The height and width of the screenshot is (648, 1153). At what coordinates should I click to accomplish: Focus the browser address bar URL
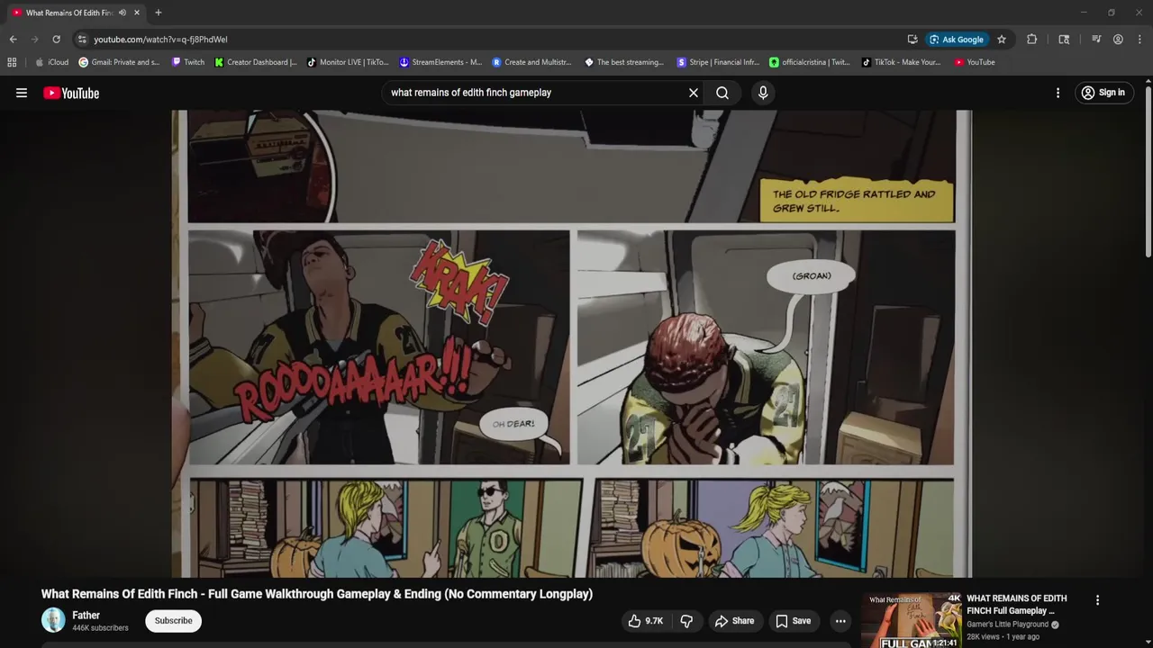pyautogui.click(x=160, y=40)
